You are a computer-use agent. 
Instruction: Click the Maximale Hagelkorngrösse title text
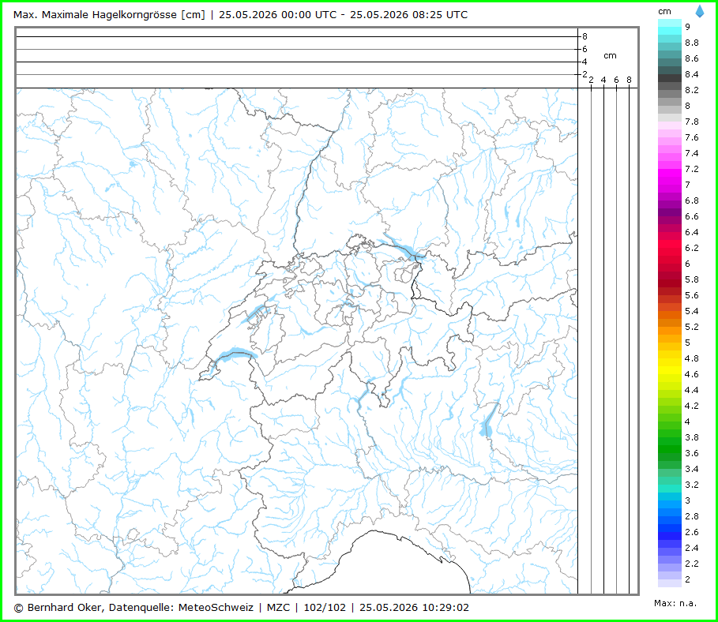pos(109,15)
